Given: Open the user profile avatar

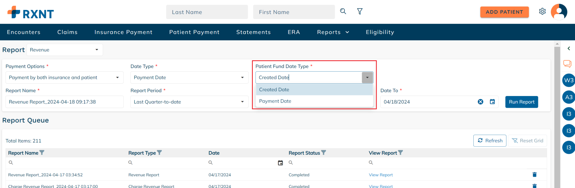Looking at the screenshot, I should (559, 12).
